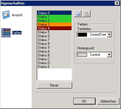Cancel via the Abbrechen button
The width and height of the screenshot is (121, 109).
[108, 101]
